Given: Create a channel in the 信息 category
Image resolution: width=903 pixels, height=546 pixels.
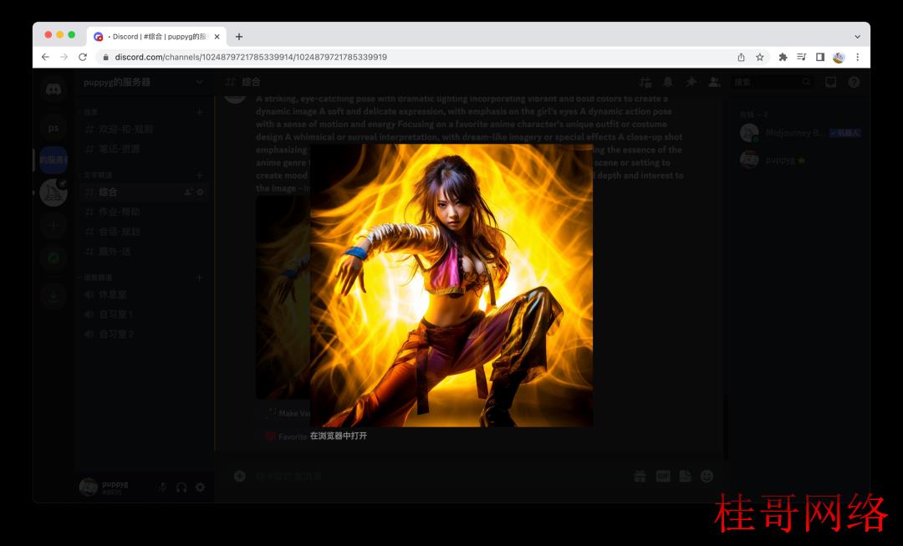Looking at the screenshot, I should (x=199, y=112).
